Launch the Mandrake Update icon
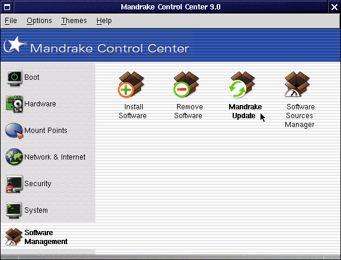This screenshot has height=260, width=341. coord(242,84)
